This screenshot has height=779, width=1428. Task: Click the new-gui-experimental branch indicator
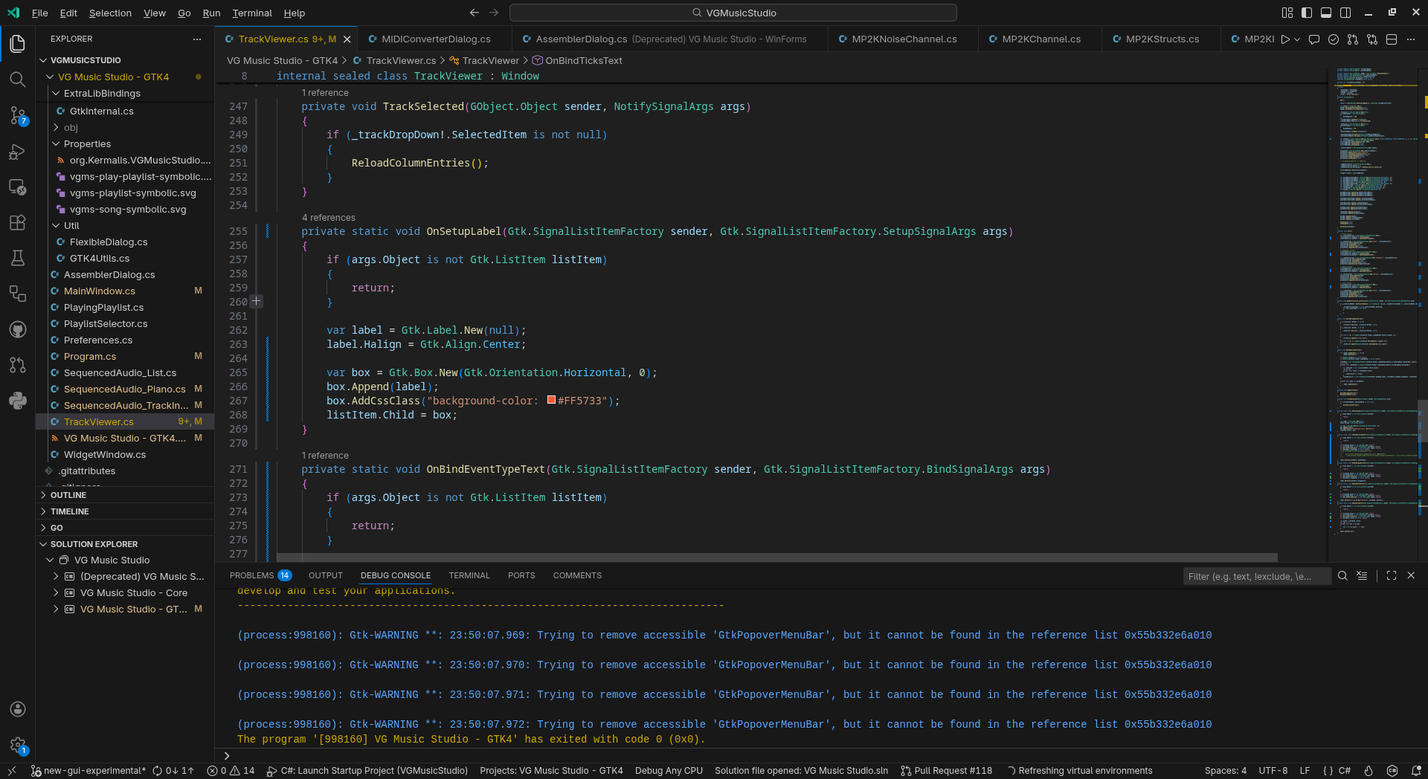click(x=87, y=771)
